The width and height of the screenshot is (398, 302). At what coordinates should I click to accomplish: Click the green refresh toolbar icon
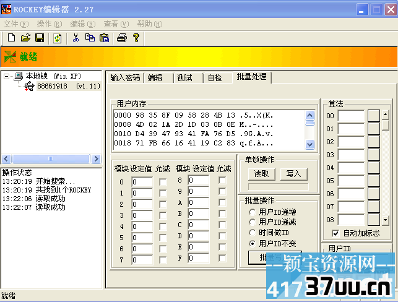pos(58,38)
